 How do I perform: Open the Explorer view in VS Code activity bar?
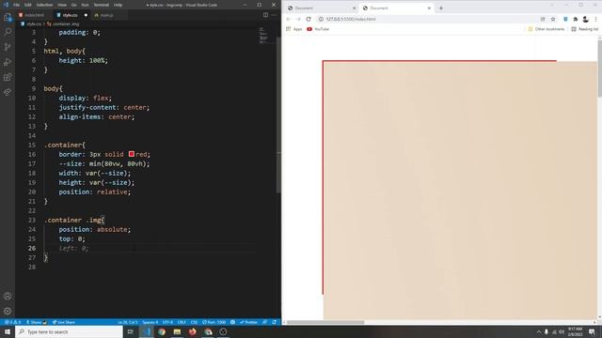8,17
